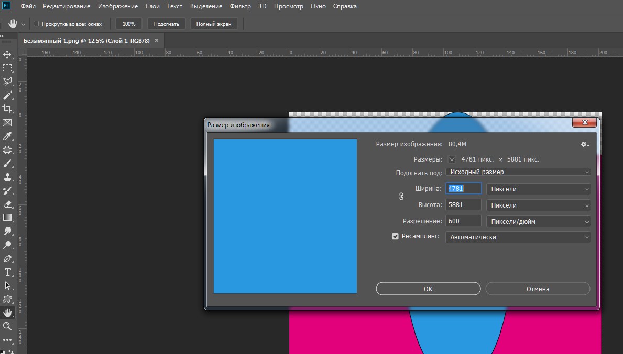Select the Polygonal Lasso tool

(7, 81)
